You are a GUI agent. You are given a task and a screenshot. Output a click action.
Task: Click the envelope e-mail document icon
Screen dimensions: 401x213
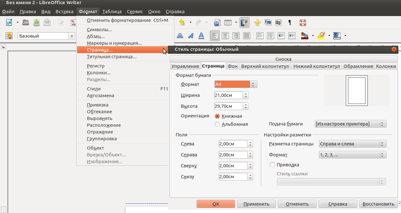click(47, 23)
